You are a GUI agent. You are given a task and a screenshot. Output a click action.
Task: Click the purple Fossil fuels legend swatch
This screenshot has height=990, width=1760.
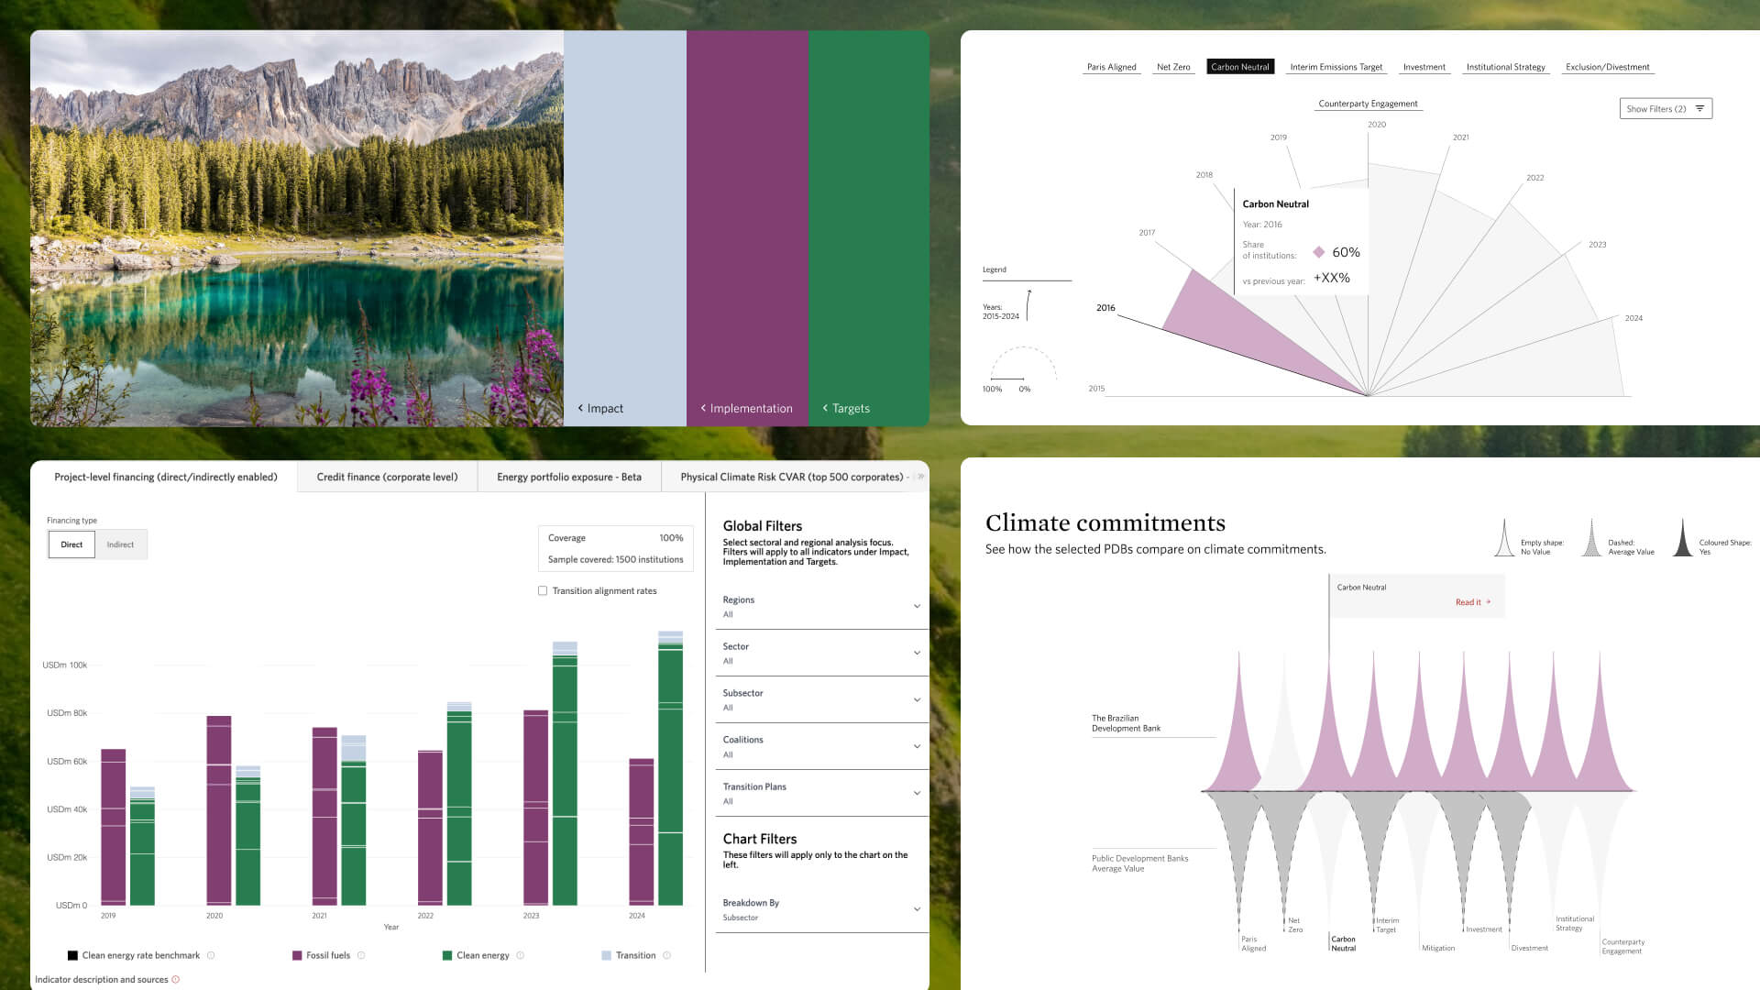pos(297,955)
